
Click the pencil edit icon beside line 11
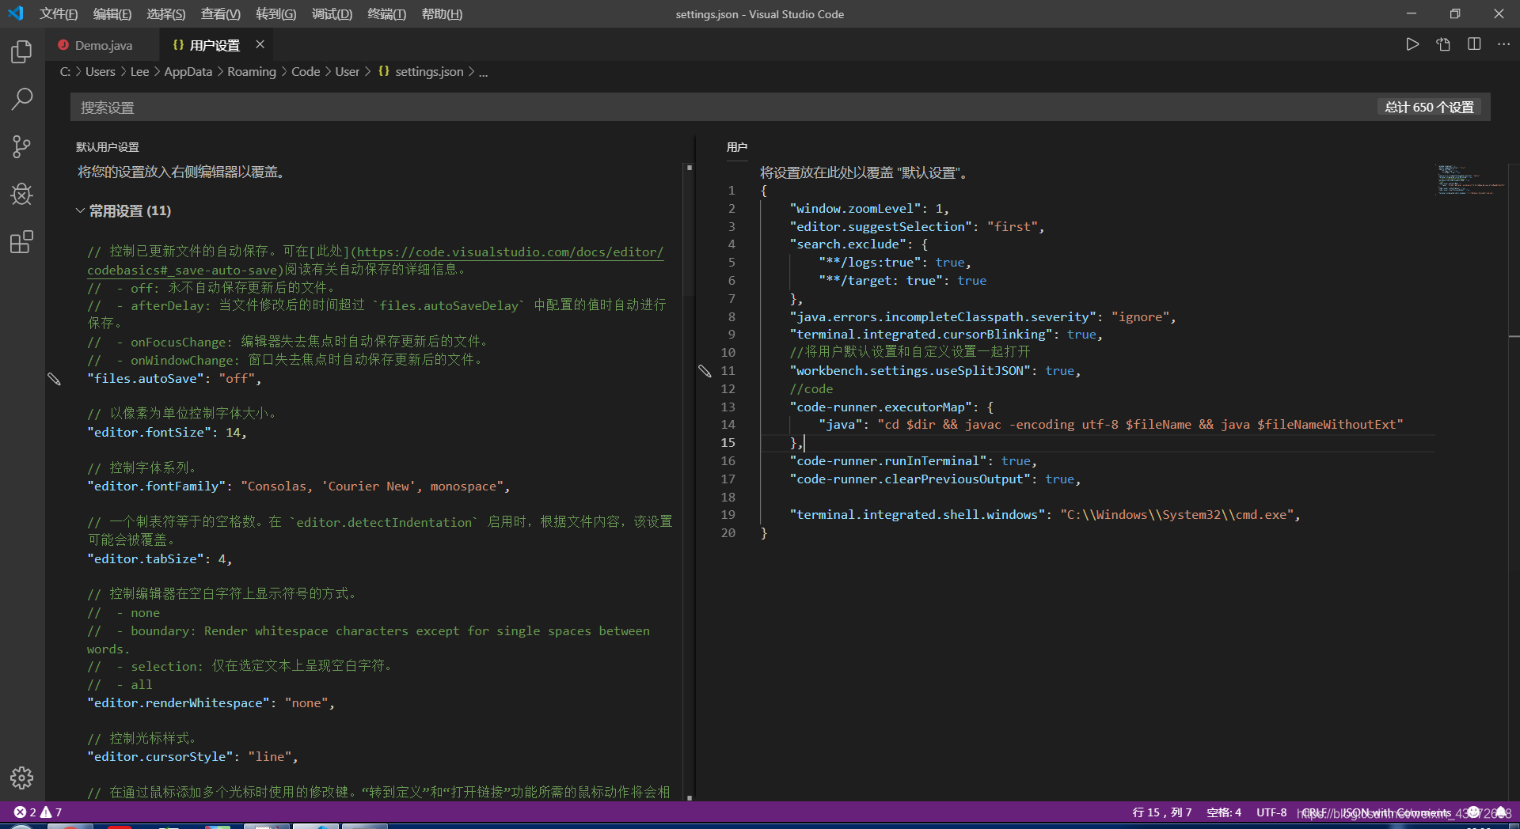[705, 371]
